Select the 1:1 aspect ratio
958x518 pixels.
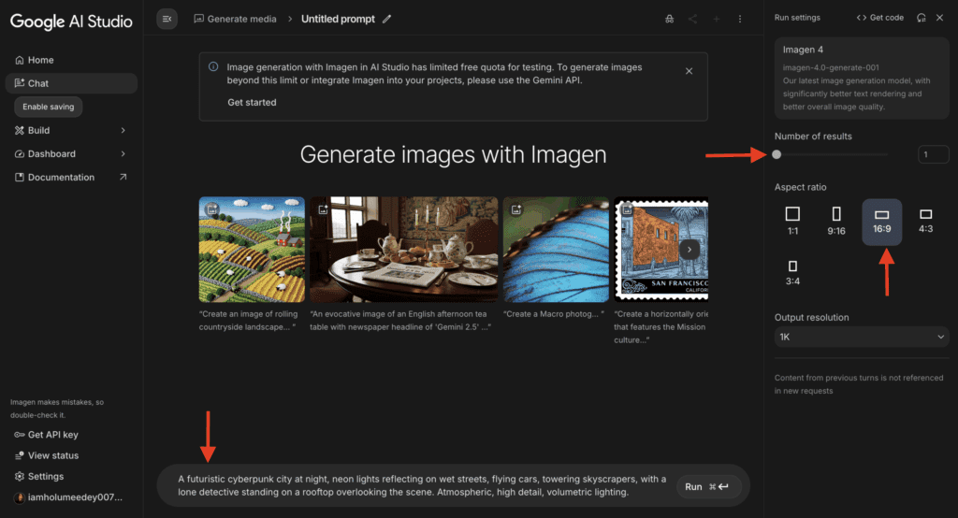(792, 221)
